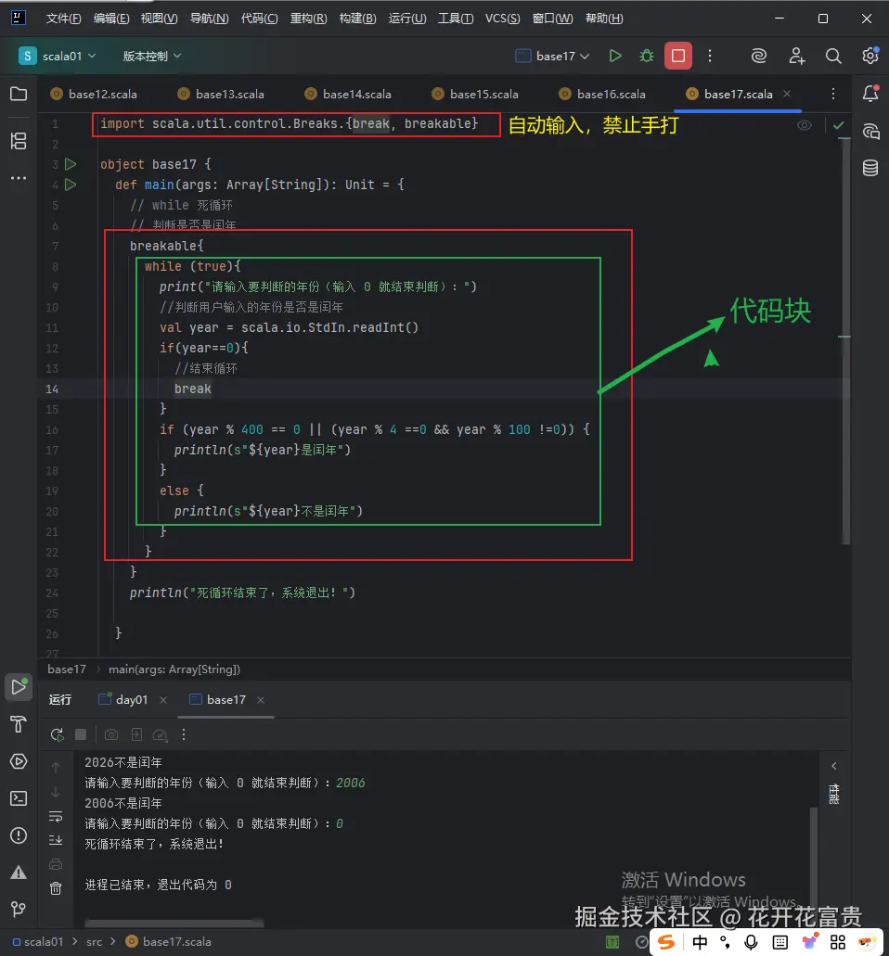Toggle soft-wrap in run console

click(56, 816)
